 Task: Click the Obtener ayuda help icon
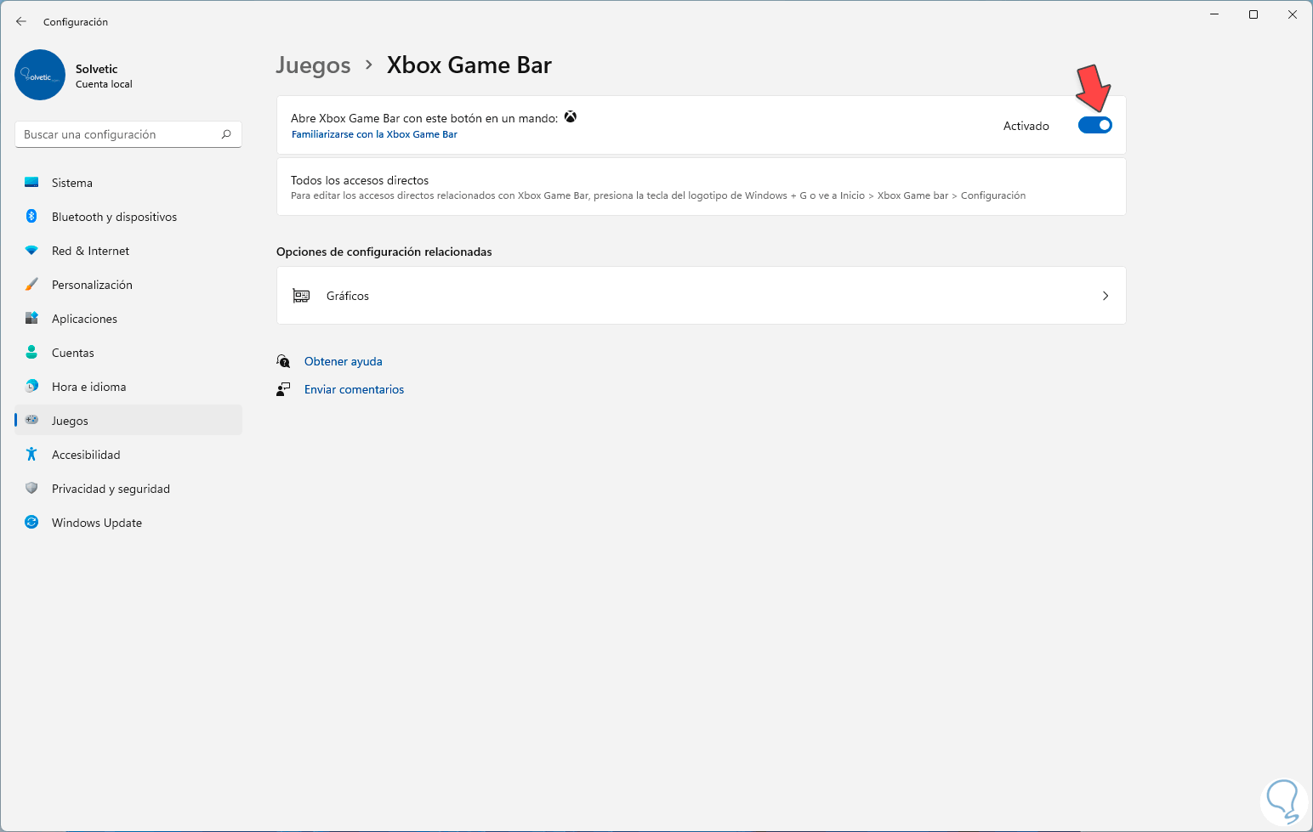pyautogui.click(x=283, y=361)
